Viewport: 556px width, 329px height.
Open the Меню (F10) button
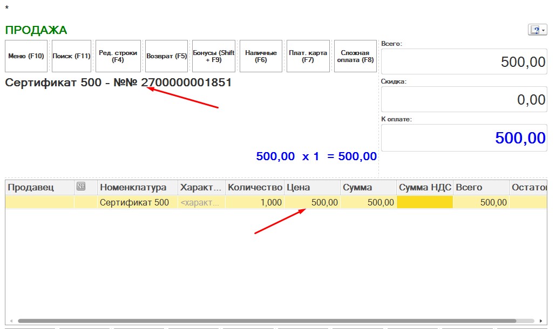tap(26, 56)
